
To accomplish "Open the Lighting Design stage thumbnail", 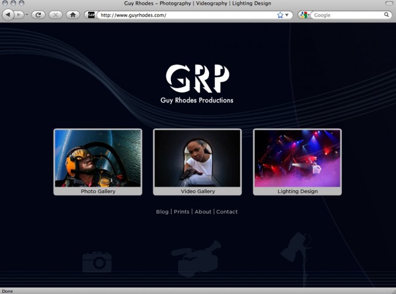I will [297, 158].
